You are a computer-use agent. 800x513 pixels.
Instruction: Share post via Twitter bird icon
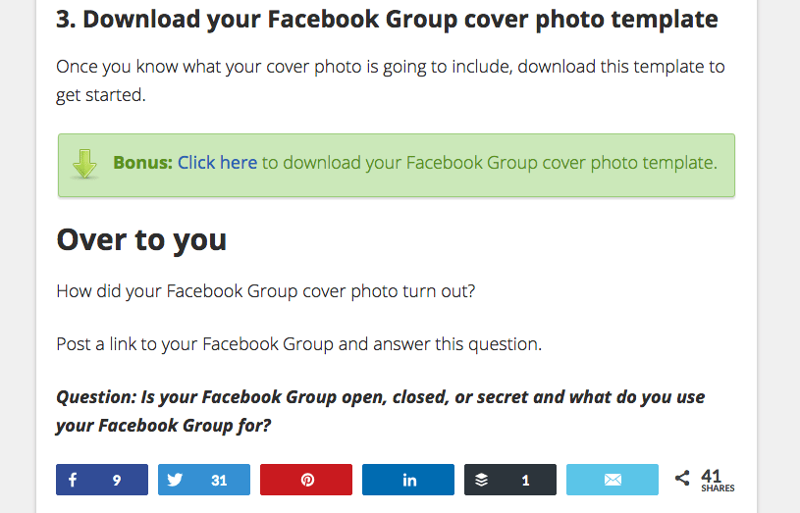(175, 480)
